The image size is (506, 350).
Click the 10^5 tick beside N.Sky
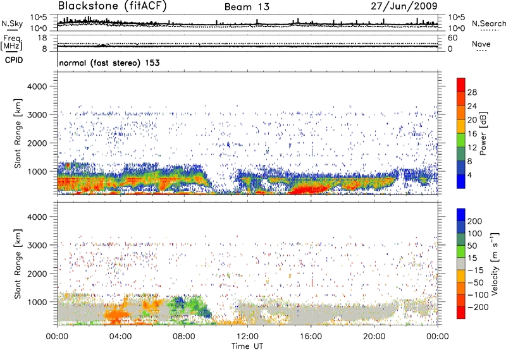(39, 18)
